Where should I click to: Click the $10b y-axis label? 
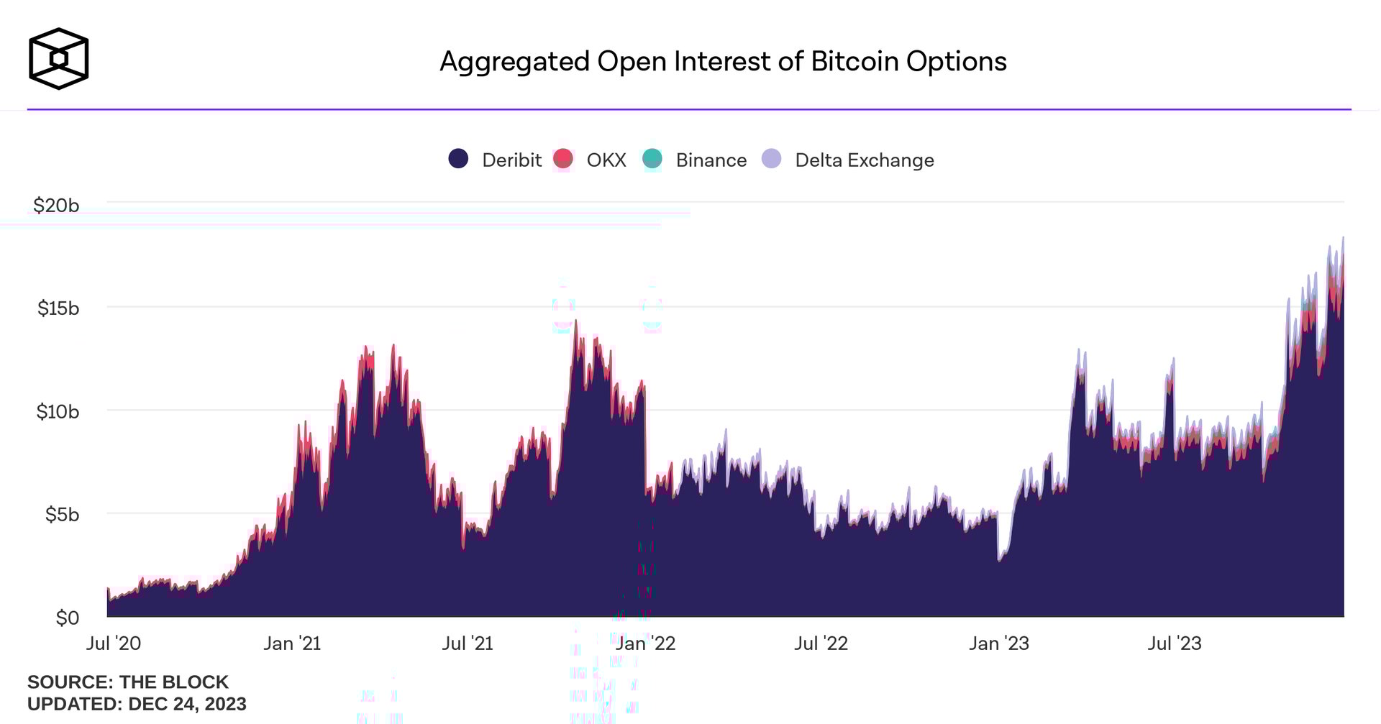(x=58, y=412)
